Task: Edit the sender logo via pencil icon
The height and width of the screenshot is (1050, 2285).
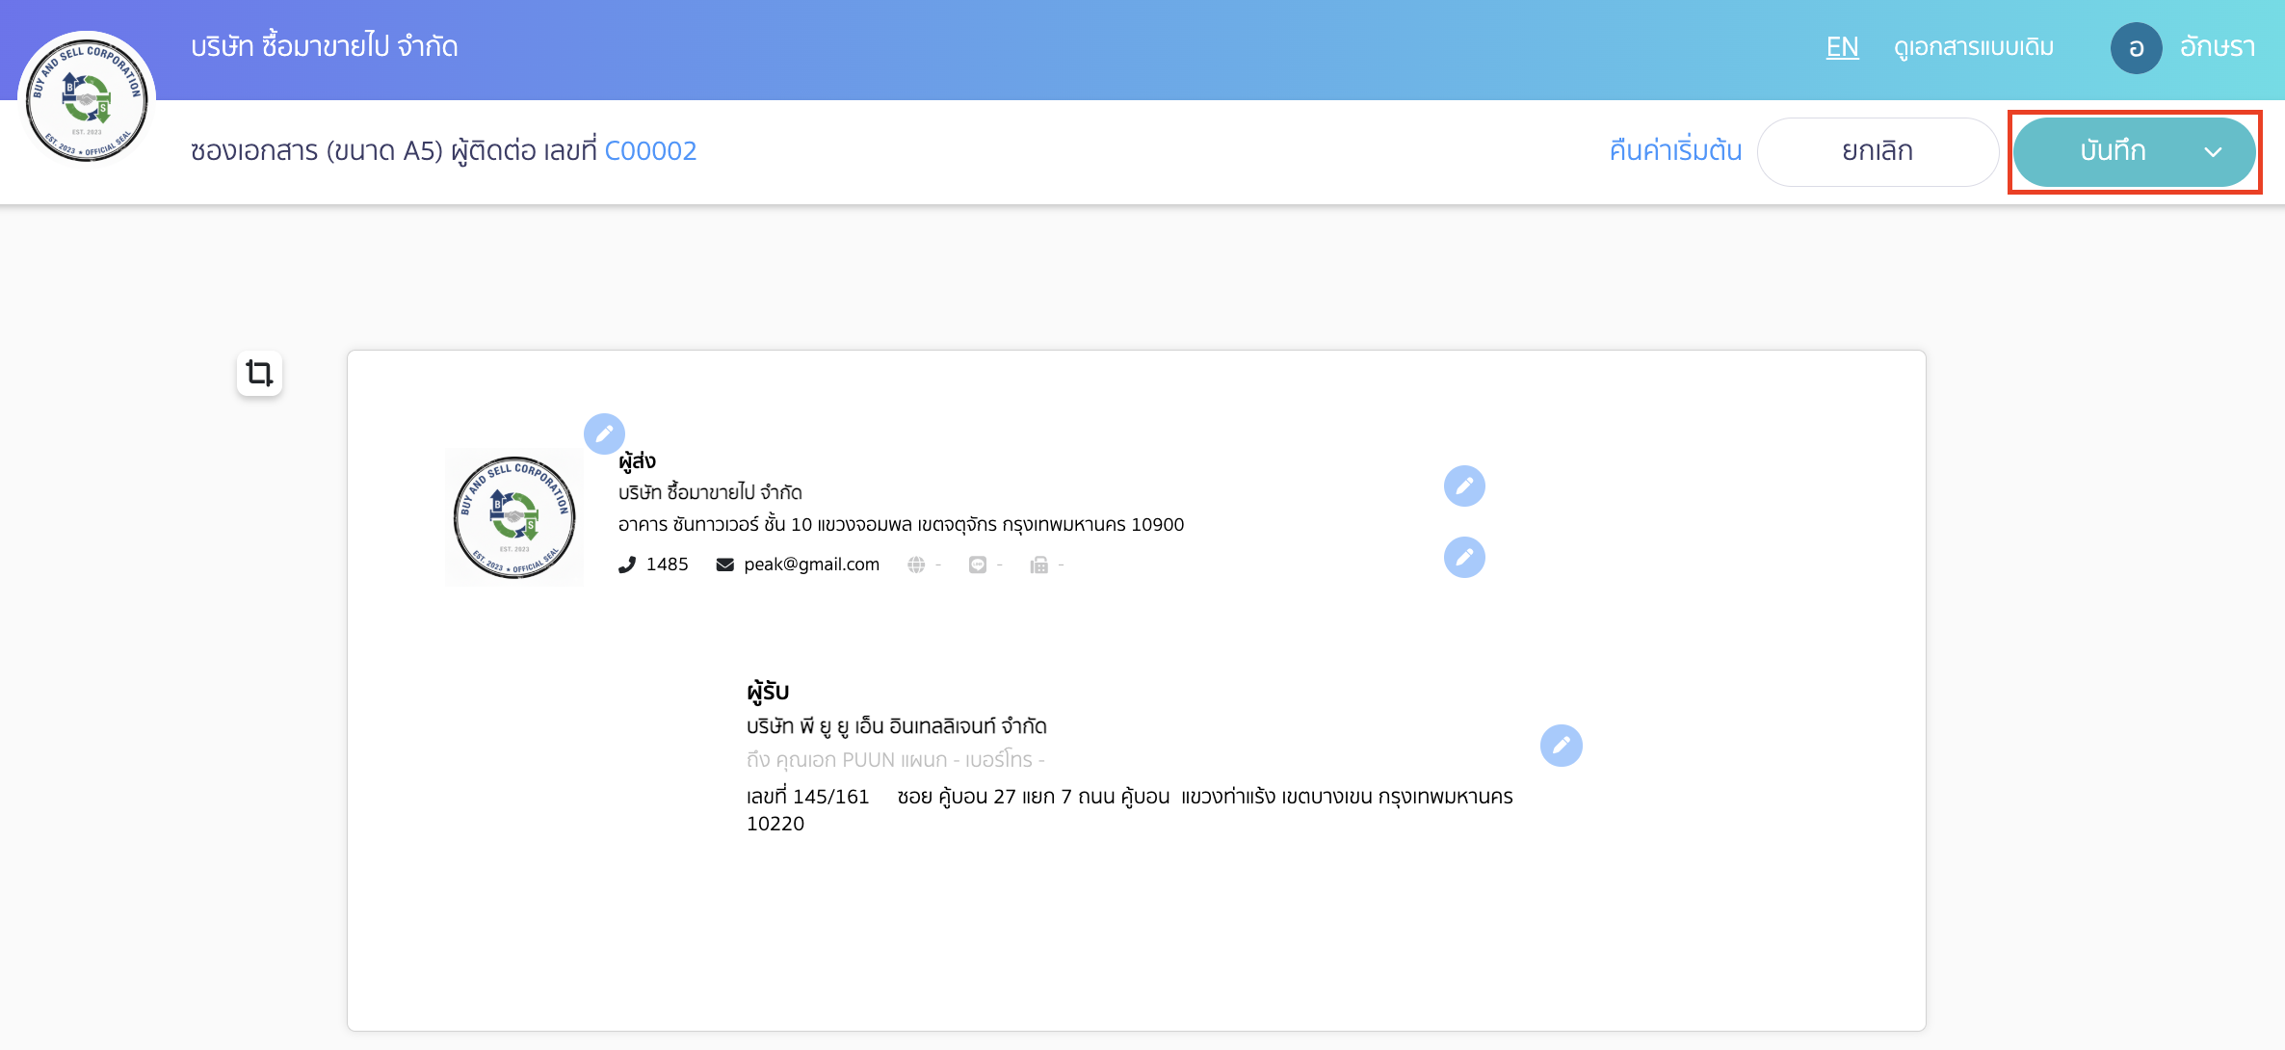Action: [604, 433]
